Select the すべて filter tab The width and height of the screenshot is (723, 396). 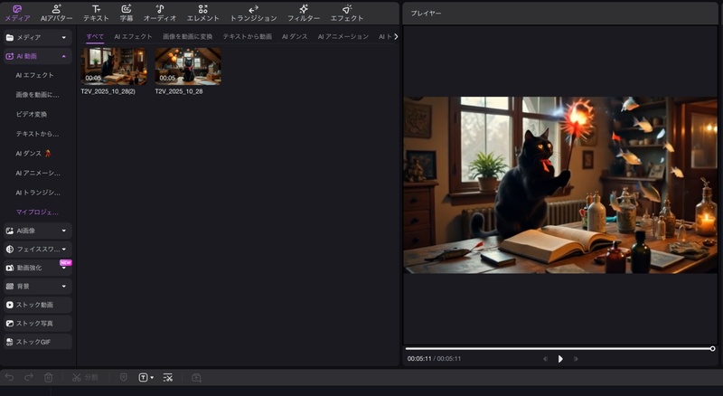coord(95,36)
